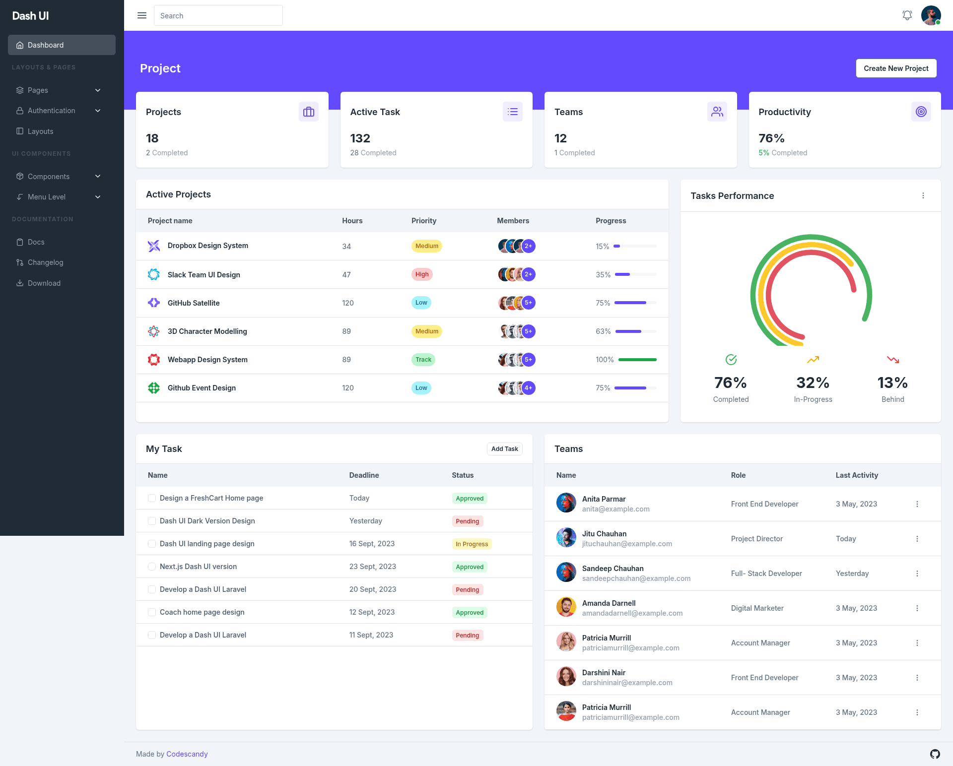The height and width of the screenshot is (766, 953).
Task: Open Download in the sidebar
Action: pyautogui.click(x=62, y=283)
